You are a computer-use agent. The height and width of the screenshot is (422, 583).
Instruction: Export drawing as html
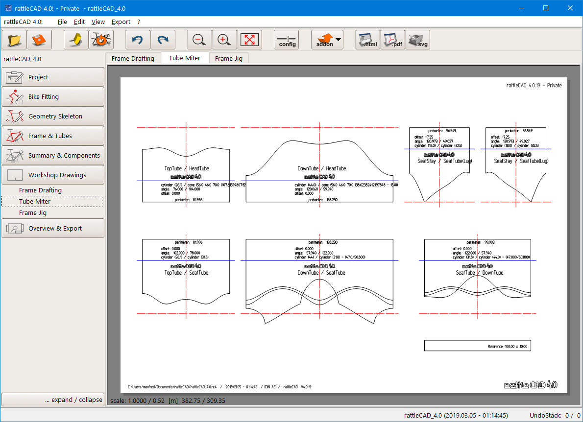[x=368, y=40]
